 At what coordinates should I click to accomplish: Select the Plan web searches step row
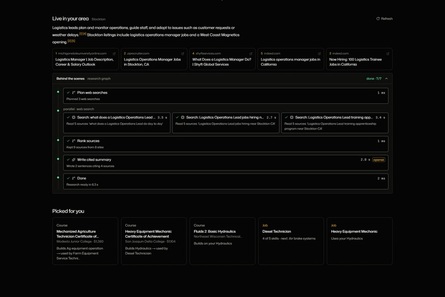tap(226, 96)
